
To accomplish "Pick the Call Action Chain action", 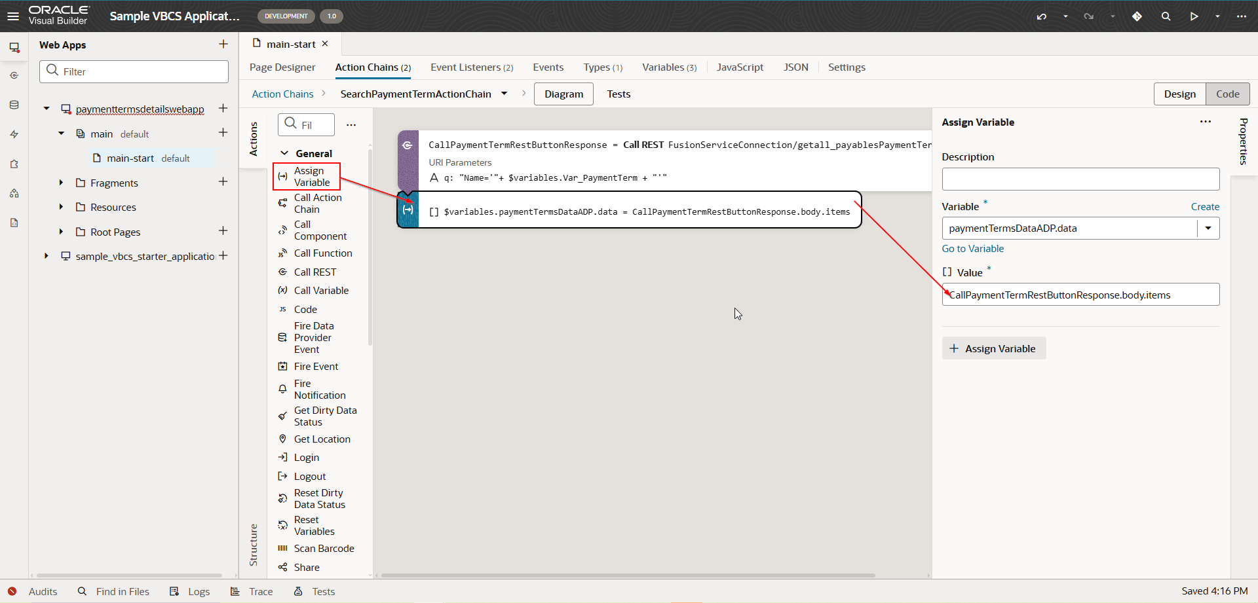I will pyautogui.click(x=311, y=204).
